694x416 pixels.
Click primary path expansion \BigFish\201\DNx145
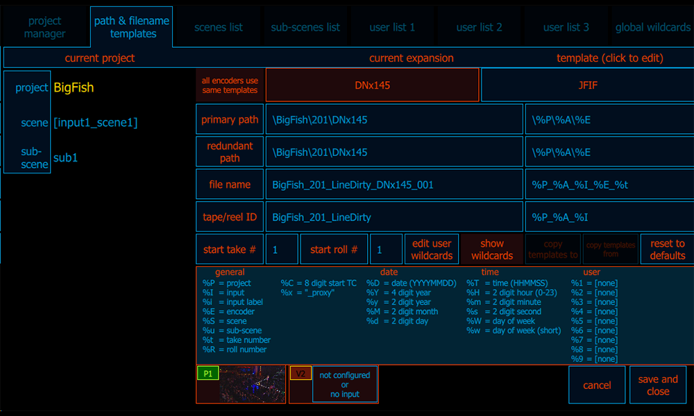click(x=394, y=119)
